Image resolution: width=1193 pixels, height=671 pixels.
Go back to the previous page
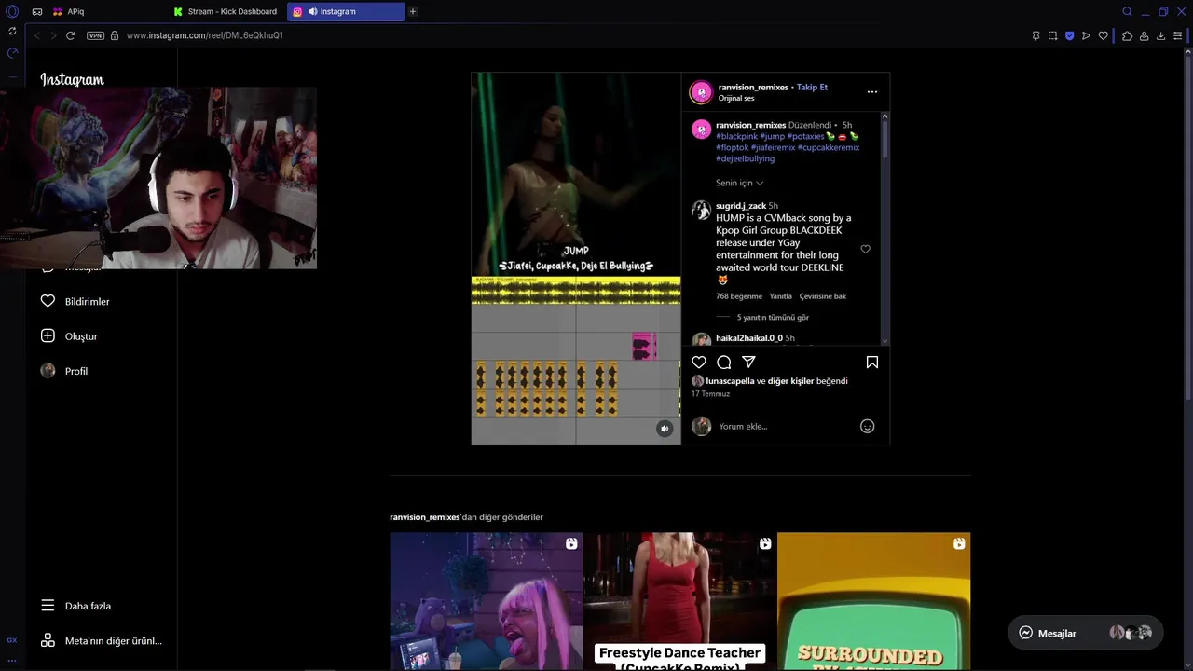[37, 35]
